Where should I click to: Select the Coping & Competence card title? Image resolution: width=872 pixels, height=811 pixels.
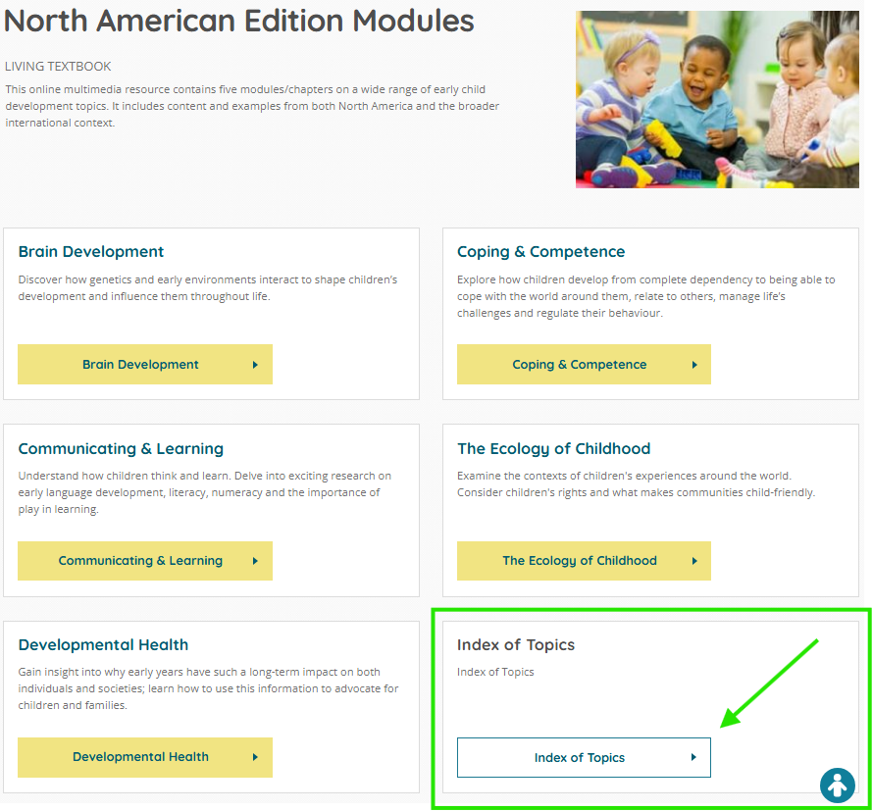540,252
